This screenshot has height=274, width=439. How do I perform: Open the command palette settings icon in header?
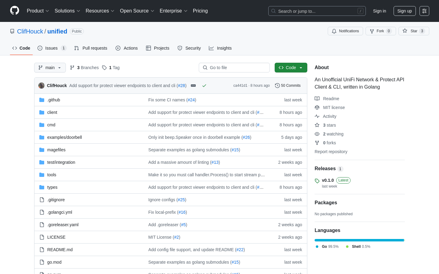point(424,11)
